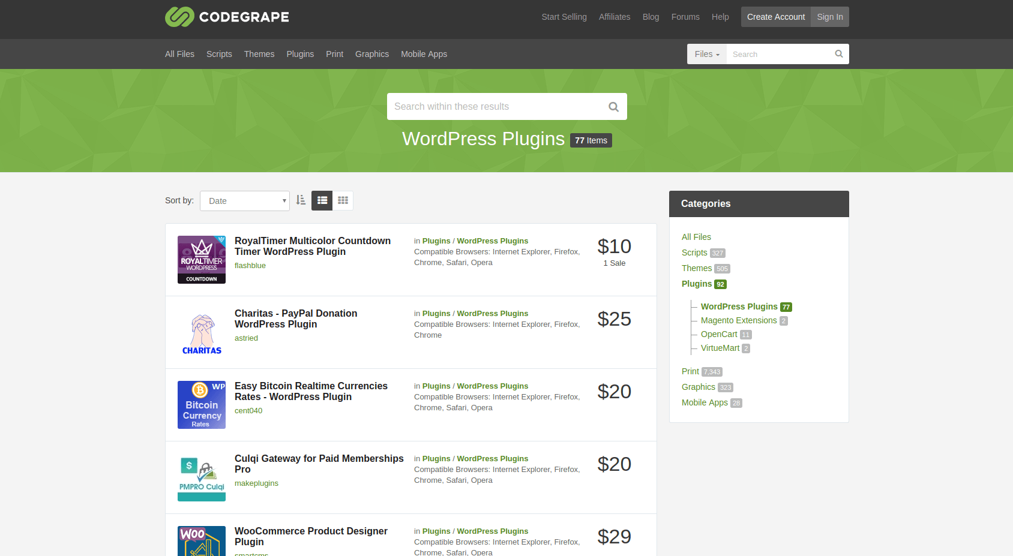Open the Charitas plugin thumbnail
Viewport: 1013px width, 556px height.
[202, 332]
